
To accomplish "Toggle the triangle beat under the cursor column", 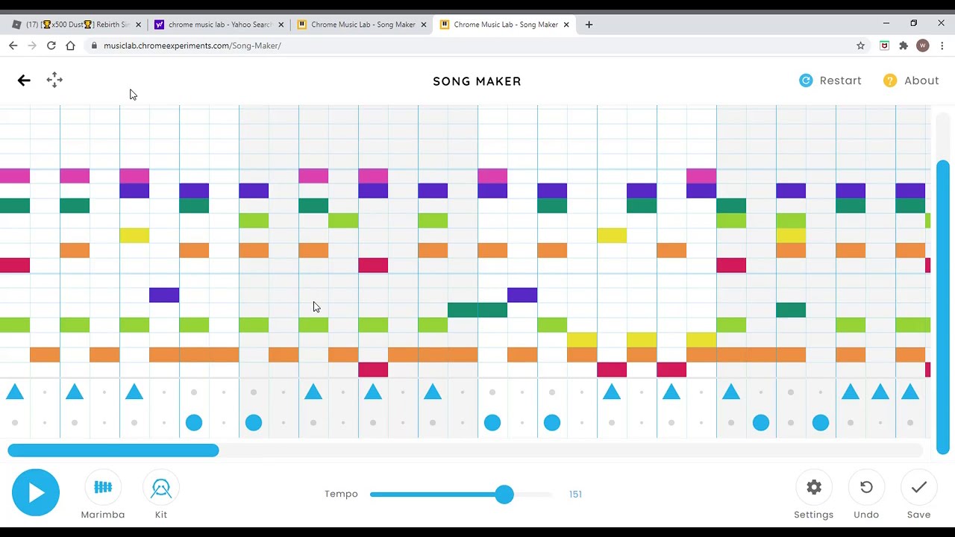I will pos(313,392).
